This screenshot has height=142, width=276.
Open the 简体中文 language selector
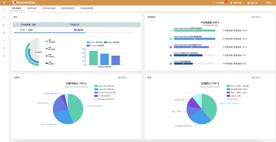pos(254,3)
